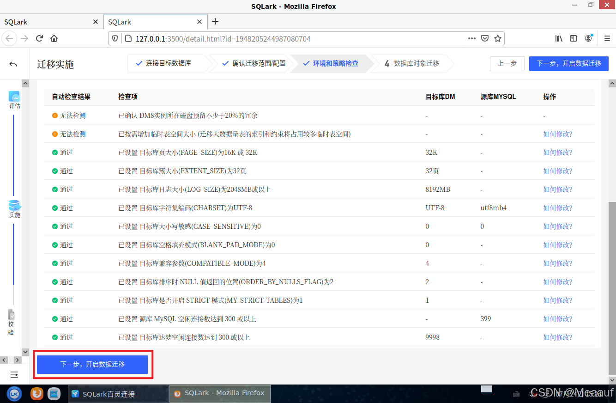Switch to SQLark百灵连接 in the taskbar
The image size is (616, 403).
point(118,394)
